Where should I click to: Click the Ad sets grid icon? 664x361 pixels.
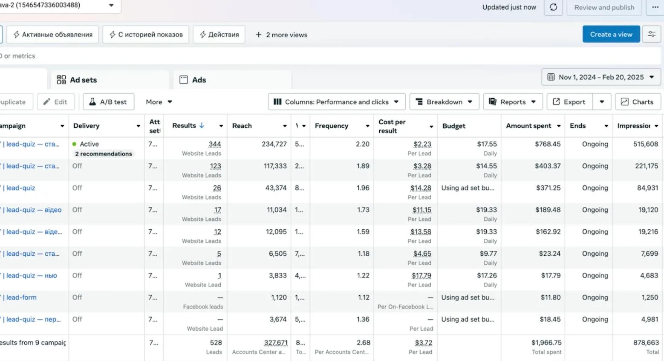point(61,80)
